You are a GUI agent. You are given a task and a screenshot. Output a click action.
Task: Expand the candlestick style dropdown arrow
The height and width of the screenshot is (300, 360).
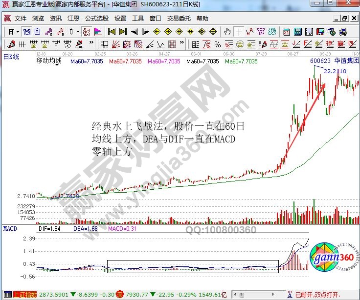tap(78, 32)
